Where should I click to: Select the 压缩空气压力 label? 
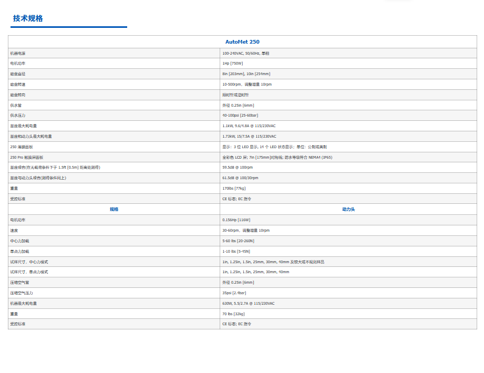[x=22, y=293]
